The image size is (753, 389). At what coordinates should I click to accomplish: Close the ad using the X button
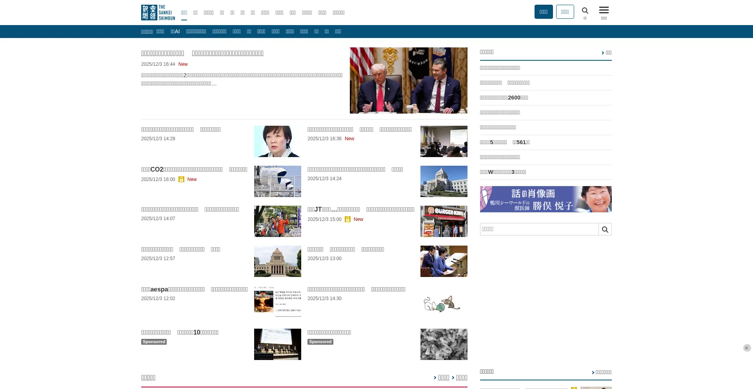747,348
